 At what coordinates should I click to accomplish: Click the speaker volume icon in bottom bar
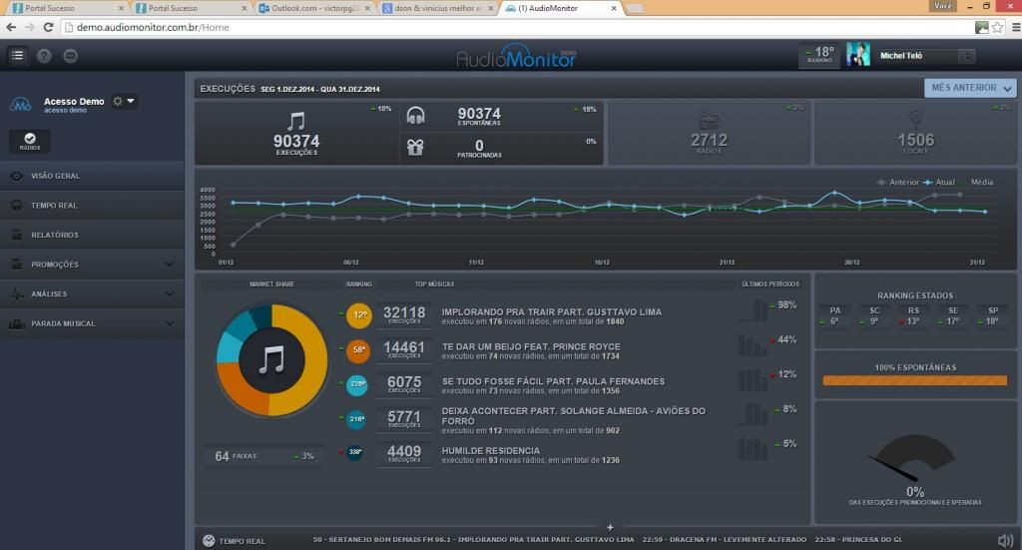(1004, 541)
